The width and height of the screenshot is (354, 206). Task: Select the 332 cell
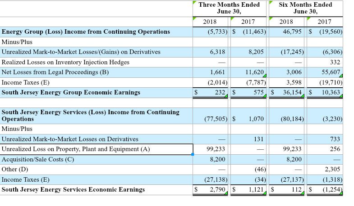[x=325, y=63]
